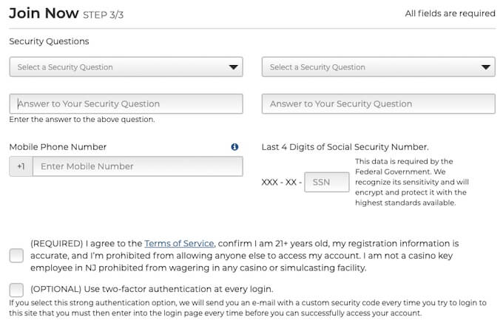Viewport: 503px width, 323px height.
Task: Enable optional two-factor authentication checkbox
Action: [16, 289]
